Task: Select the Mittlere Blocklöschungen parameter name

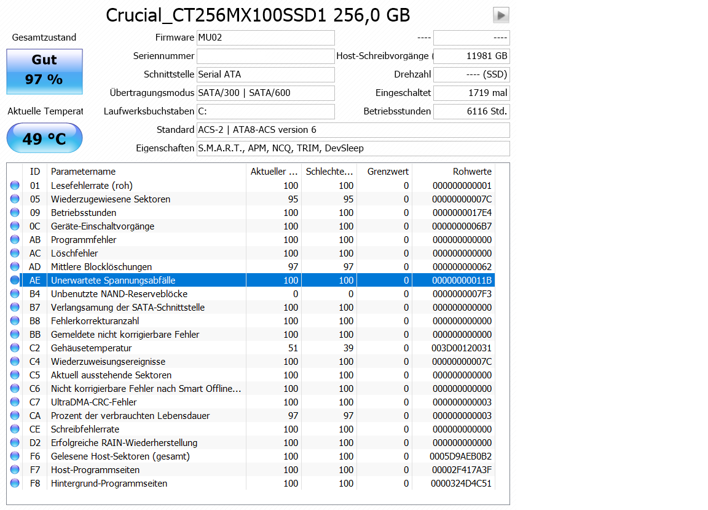Action: pos(101,267)
